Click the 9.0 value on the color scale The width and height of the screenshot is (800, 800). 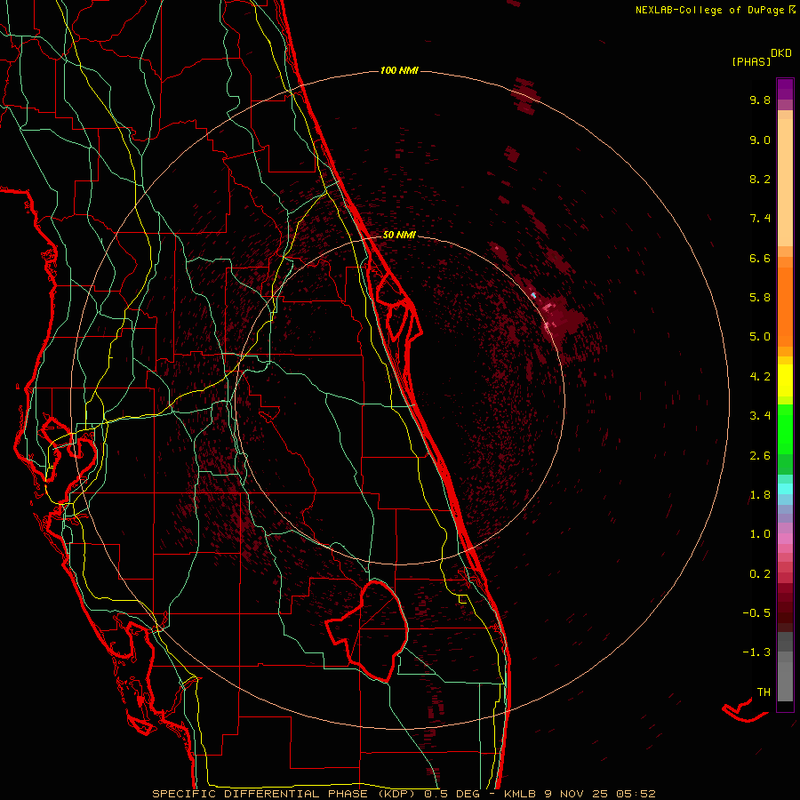(760, 140)
